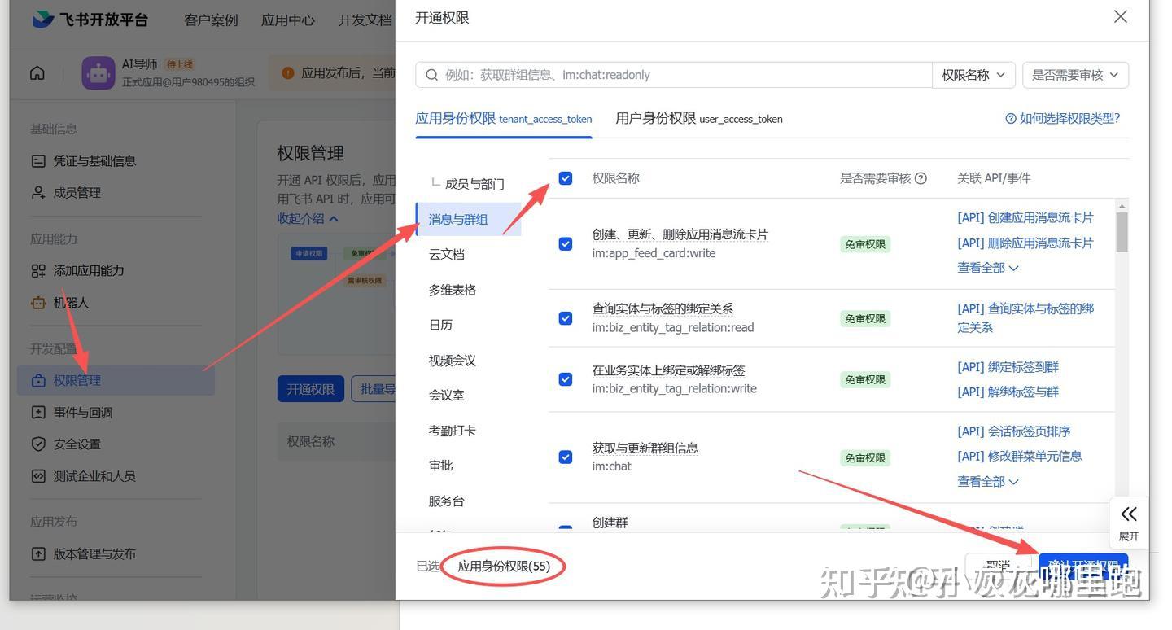
Task: Select the 成员与部门 category
Action: click(474, 184)
